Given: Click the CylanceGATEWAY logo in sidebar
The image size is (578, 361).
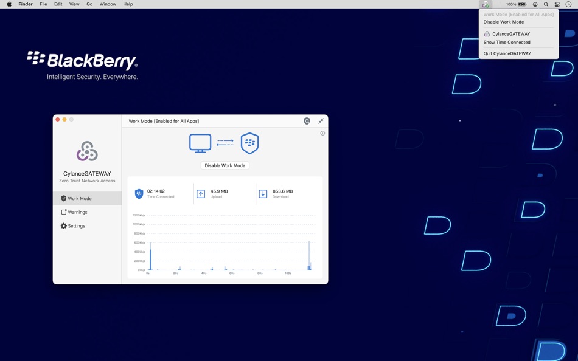Looking at the screenshot, I should coord(87,151).
